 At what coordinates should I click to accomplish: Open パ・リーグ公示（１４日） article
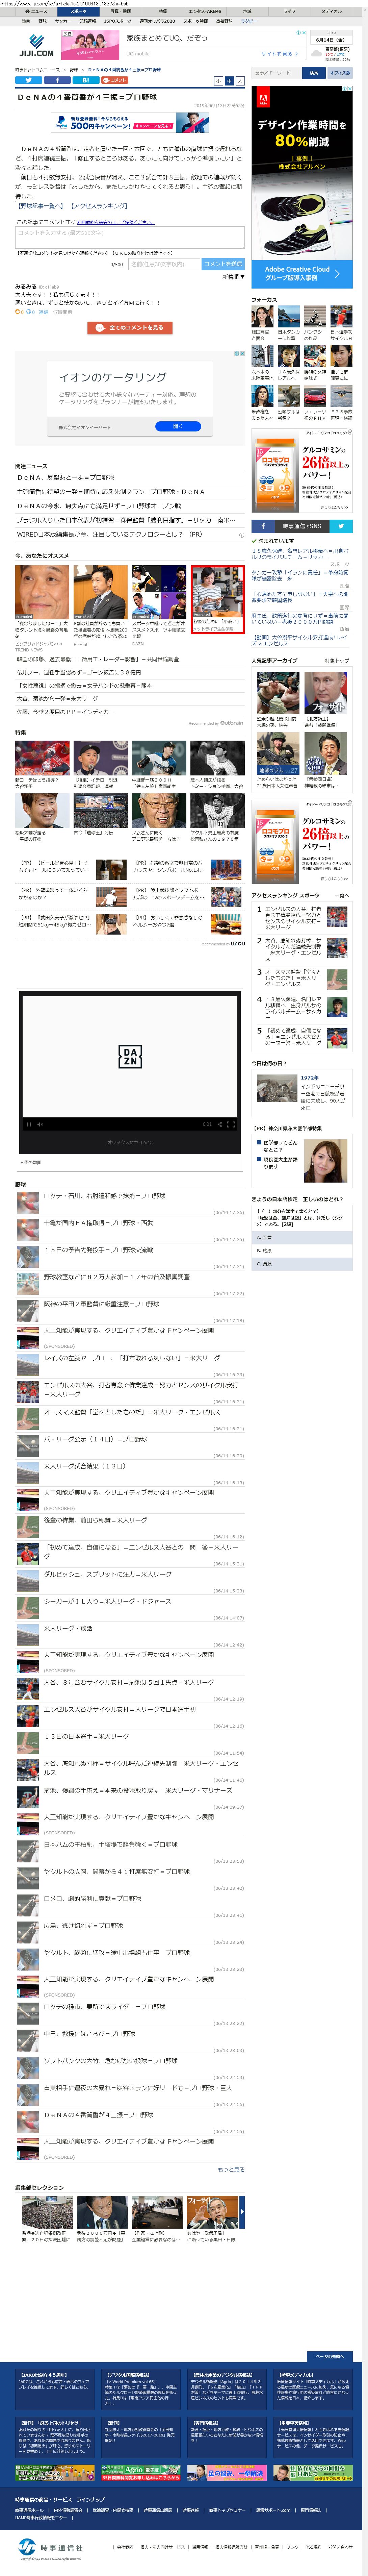pos(95,1439)
